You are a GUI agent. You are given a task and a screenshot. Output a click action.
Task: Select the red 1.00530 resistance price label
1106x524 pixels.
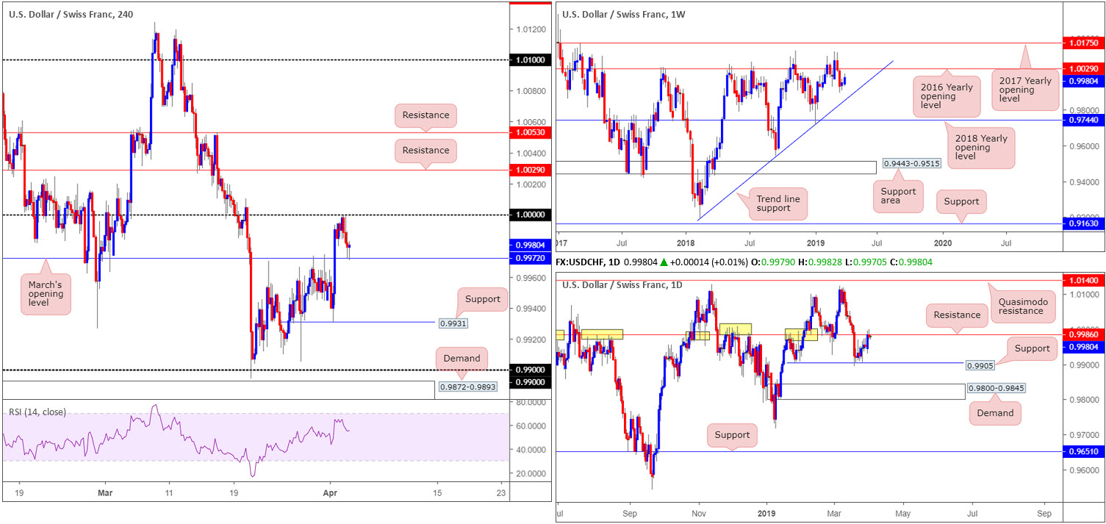click(x=530, y=133)
